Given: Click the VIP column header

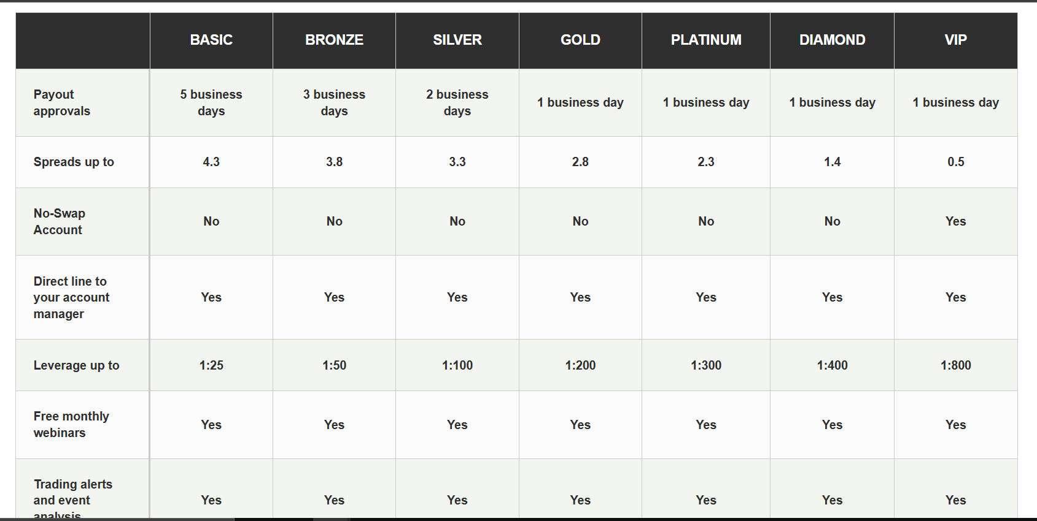Looking at the screenshot, I should [955, 40].
